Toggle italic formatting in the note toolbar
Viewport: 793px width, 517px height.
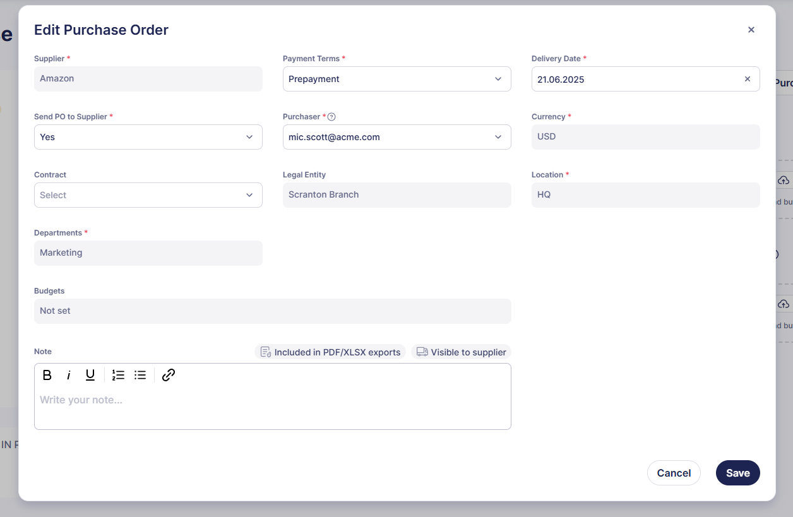[x=68, y=375]
